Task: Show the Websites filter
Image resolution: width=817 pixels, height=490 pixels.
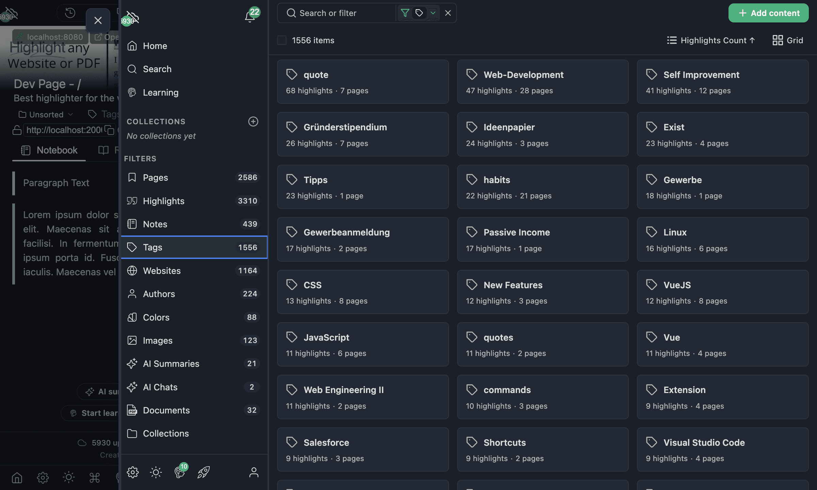Action: click(194, 271)
